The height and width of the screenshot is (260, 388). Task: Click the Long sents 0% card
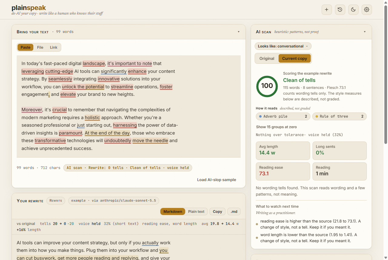[339, 151]
